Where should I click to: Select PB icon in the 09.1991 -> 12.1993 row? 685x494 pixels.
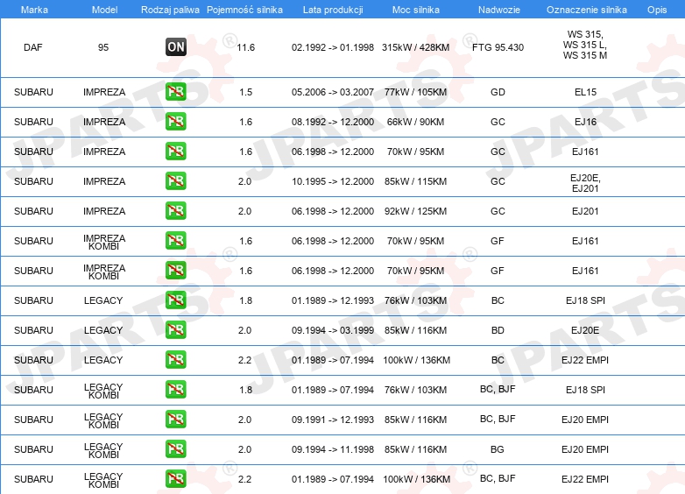(176, 419)
